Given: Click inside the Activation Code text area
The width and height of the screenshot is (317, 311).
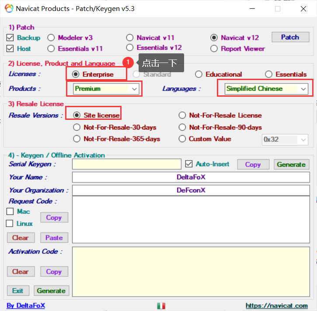Looking at the screenshot, I should click(x=191, y=272).
